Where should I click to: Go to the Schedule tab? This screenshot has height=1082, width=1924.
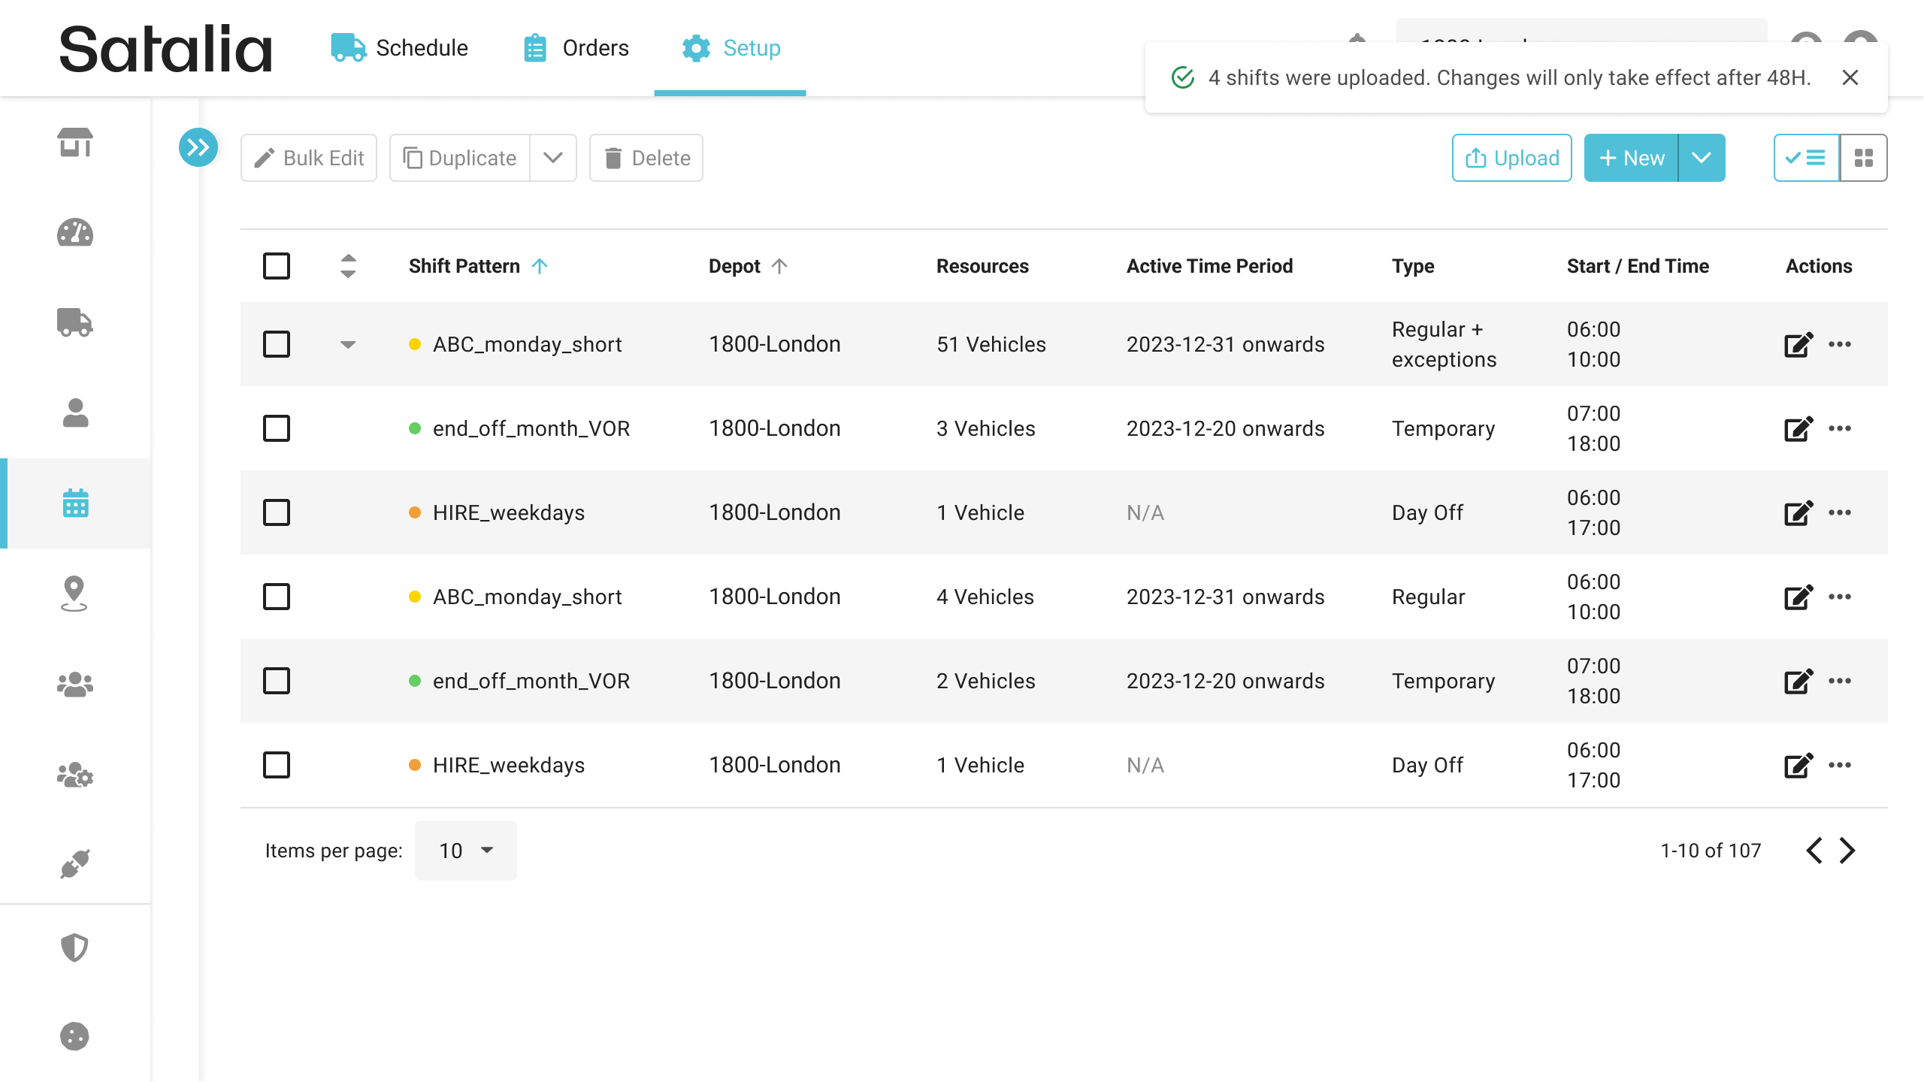point(400,48)
